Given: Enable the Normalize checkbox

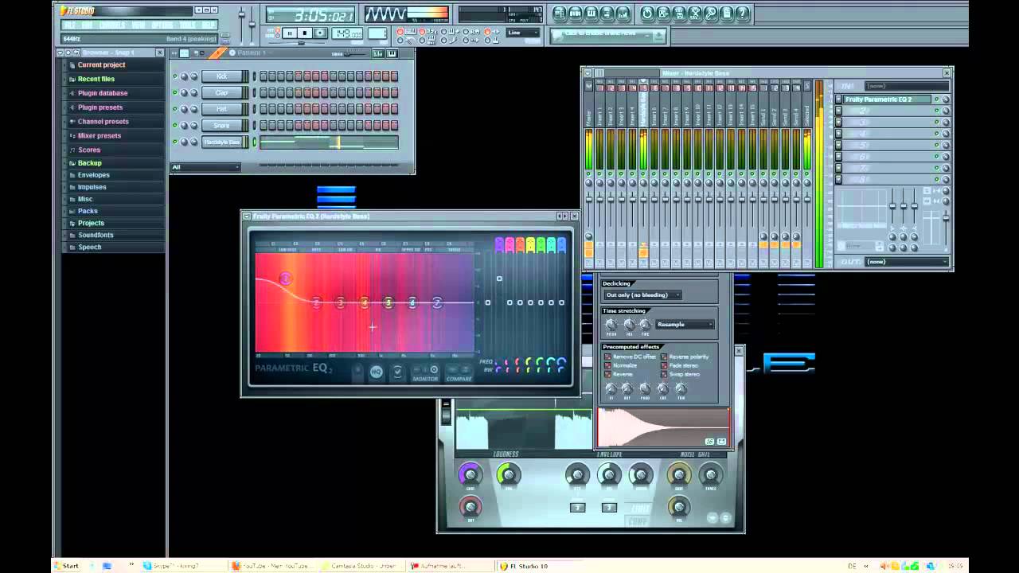Looking at the screenshot, I should pos(607,365).
